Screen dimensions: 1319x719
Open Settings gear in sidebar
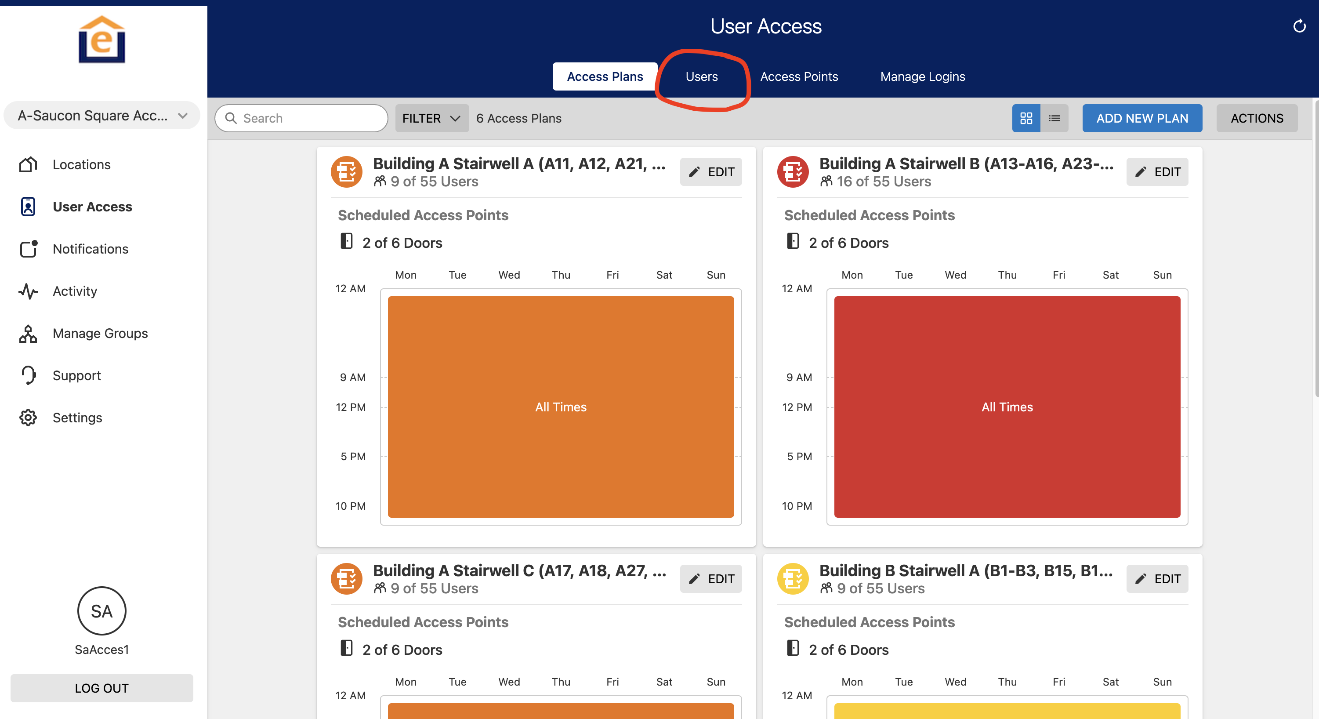click(x=77, y=418)
